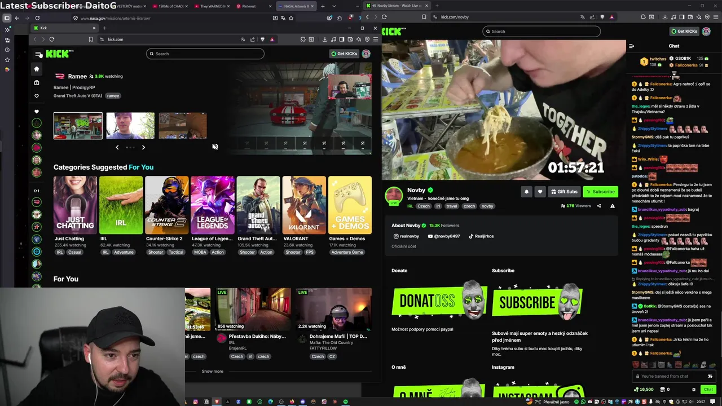Open chat shop icon next to 0
Image resolution: width=722 pixels, height=406 pixels.
(662, 390)
